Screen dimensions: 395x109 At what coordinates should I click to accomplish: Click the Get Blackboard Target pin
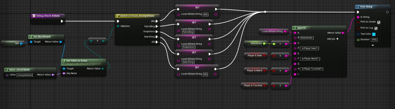[x=31, y=42]
